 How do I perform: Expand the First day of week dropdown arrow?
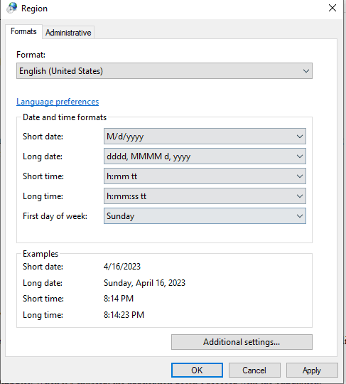pyautogui.click(x=300, y=216)
